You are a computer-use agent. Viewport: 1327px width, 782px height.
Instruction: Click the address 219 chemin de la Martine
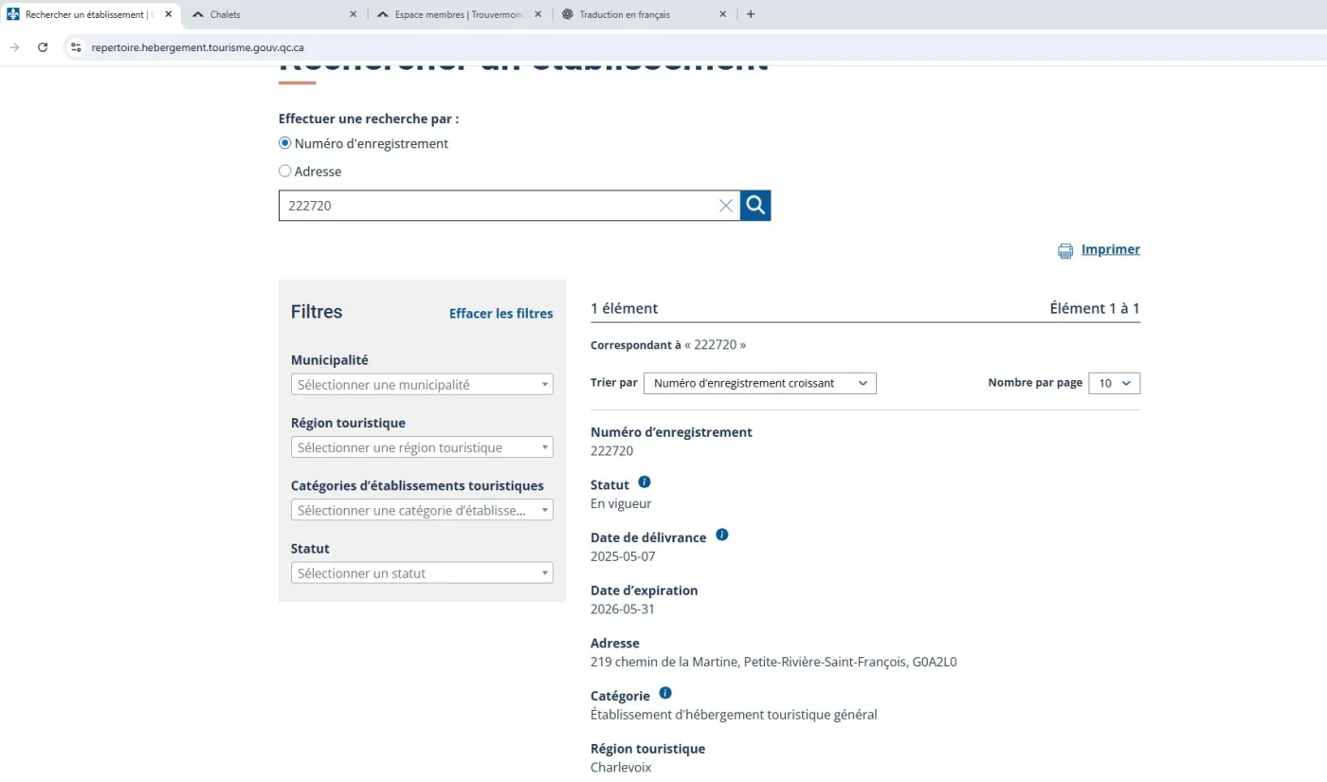[x=773, y=662]
